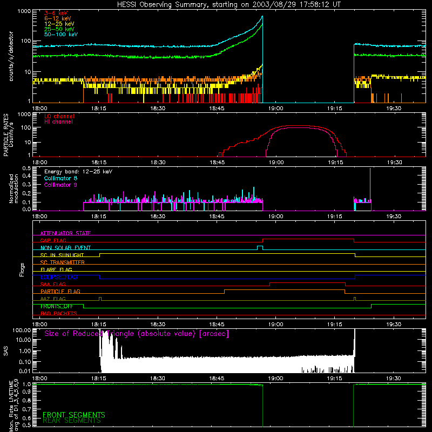This screenshot has height=432, width=432.
Task: Click the green 25-50 keV legend label
Action: [59, 29]
